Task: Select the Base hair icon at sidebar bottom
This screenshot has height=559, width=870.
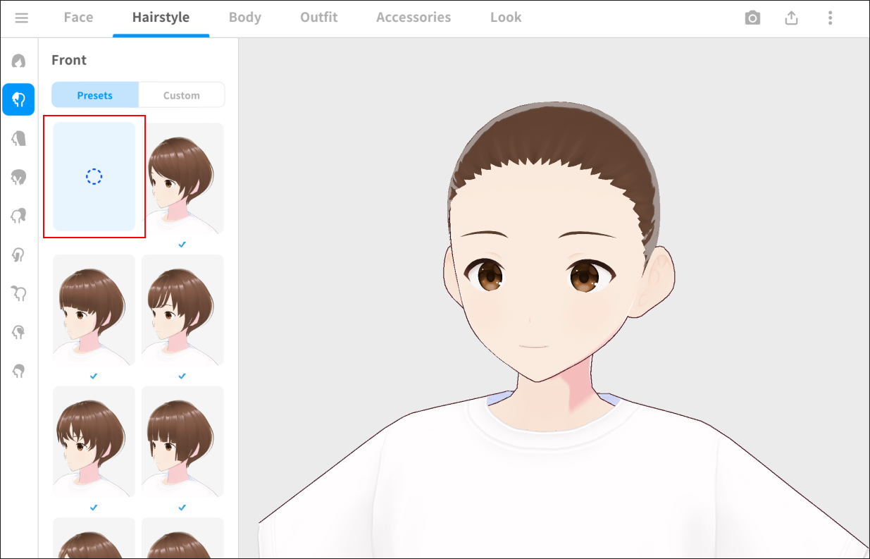Action: [x=18, y=371]
